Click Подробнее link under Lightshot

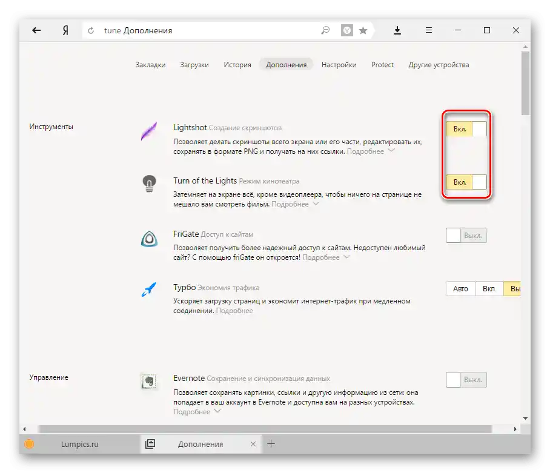tap(365, 151)
